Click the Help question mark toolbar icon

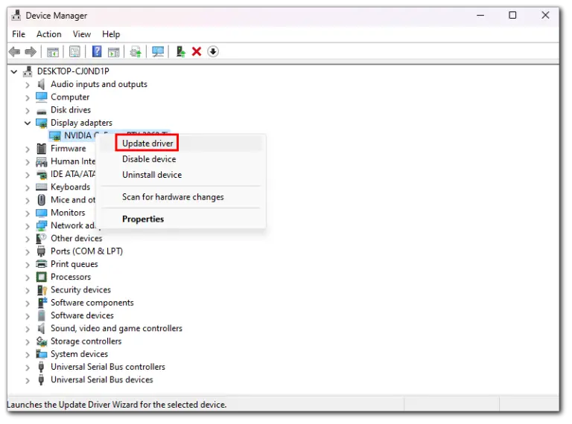point(97,51)
